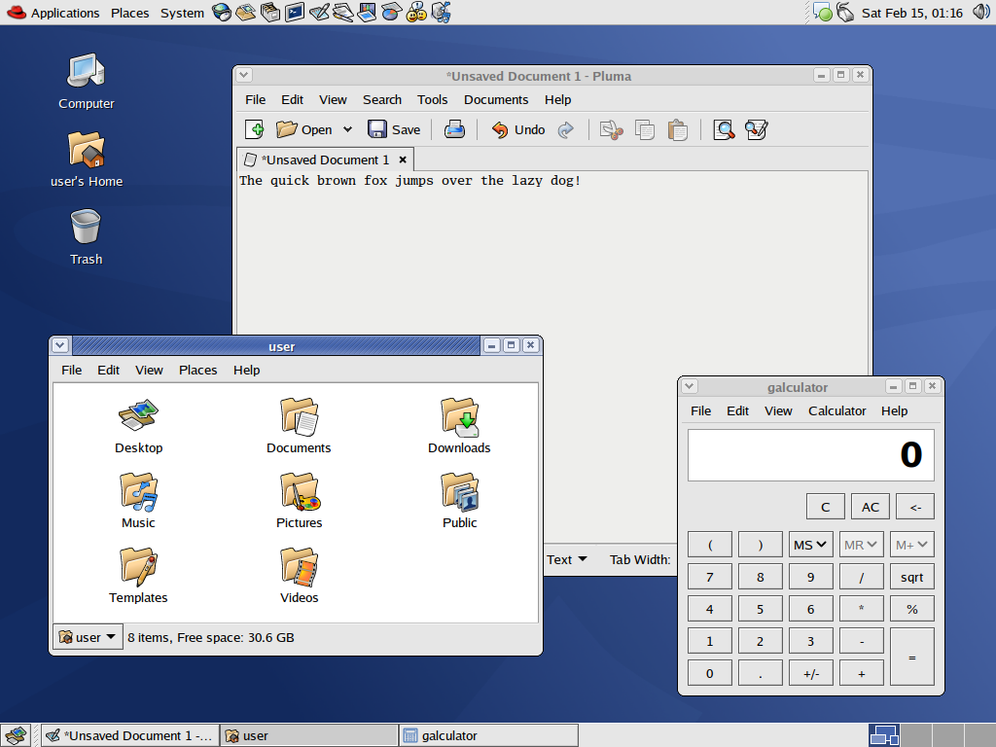Image resolution: width=996 pixels, height=747 pixels.
Task: Toggle the show desktop button in bottom panel
Action: point(15,735)
